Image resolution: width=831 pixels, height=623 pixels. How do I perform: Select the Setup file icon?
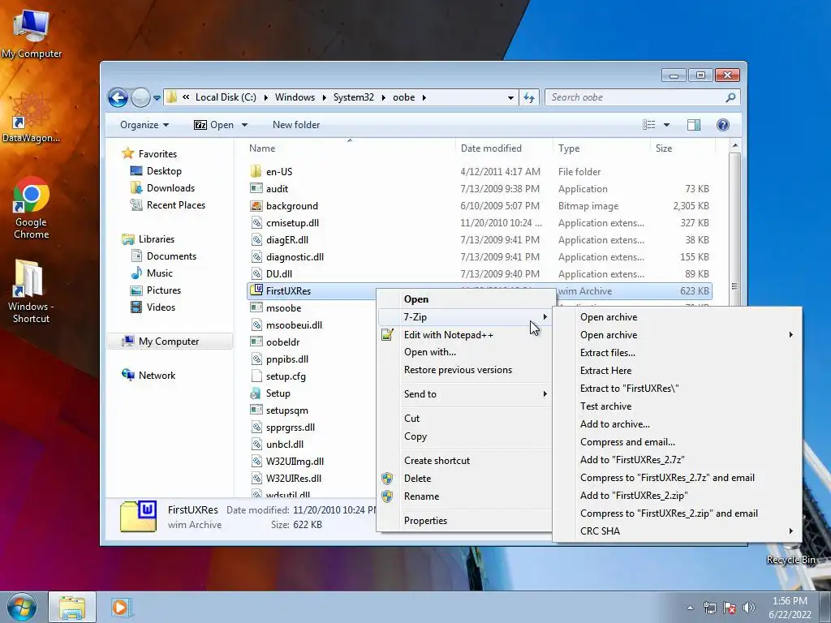[256, 393]
